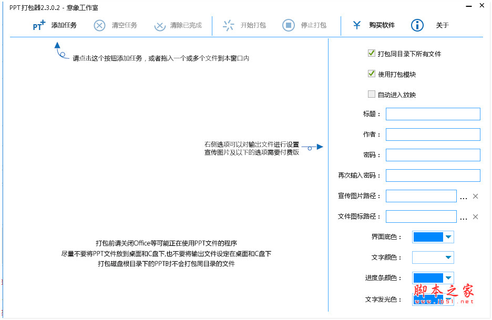Click the 开始打包 label

point(253,25)
